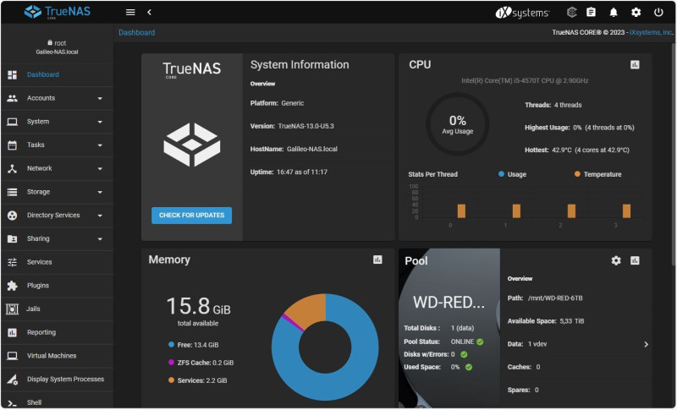Click the Available Space 5,33 TiB text
This screenshot has height=410, width=677.
coord(546,321)
